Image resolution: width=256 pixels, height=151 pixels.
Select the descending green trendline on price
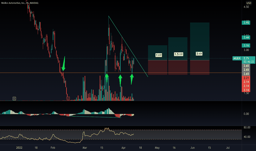pos(128,46)
